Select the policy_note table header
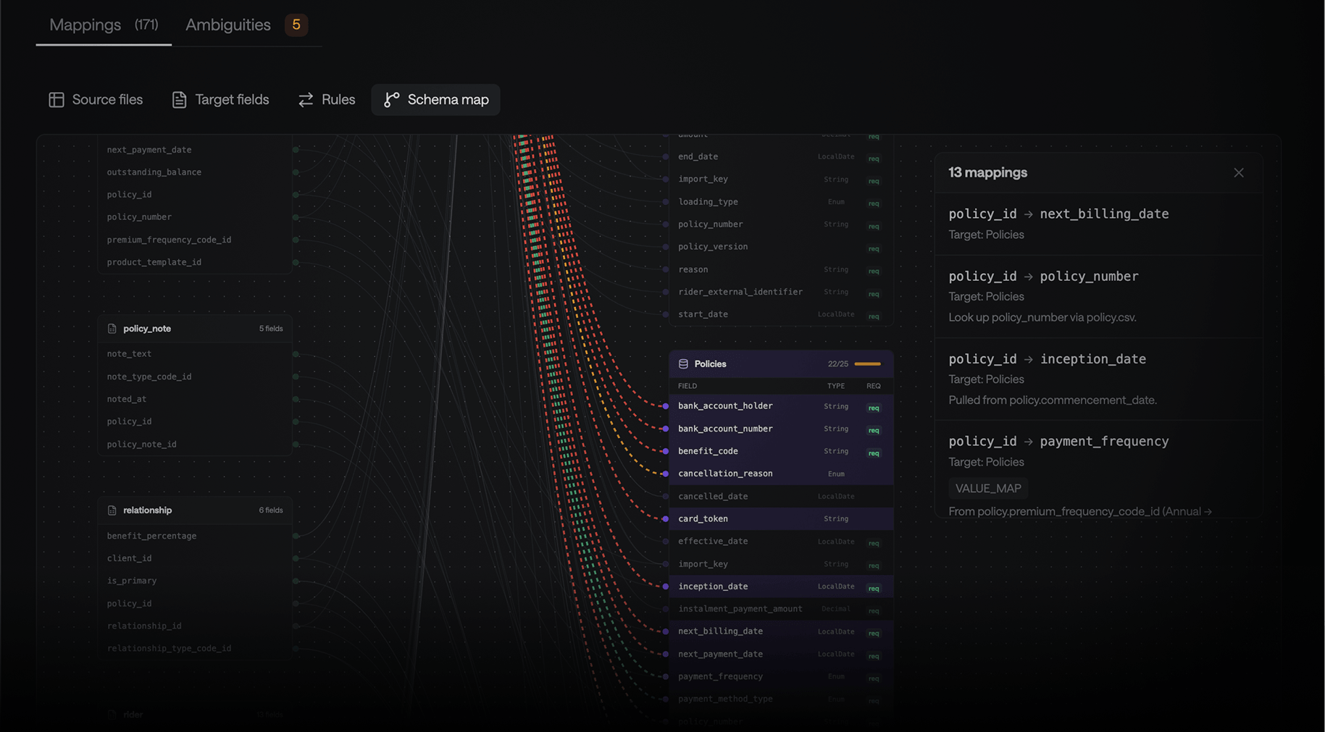1325x732 pixels. point(195,329)
